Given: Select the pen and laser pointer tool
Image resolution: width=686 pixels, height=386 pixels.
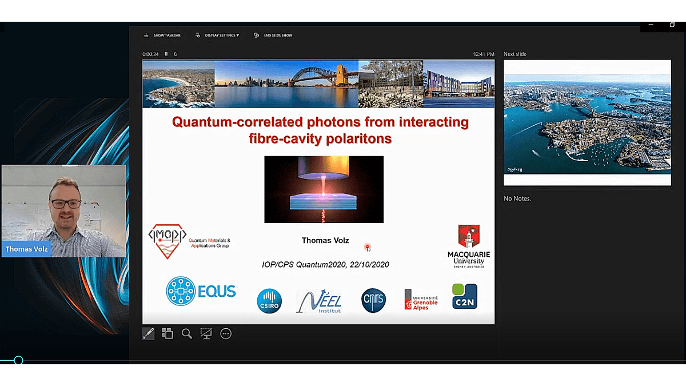Looking at the screenshot, I should pos(148,333).
